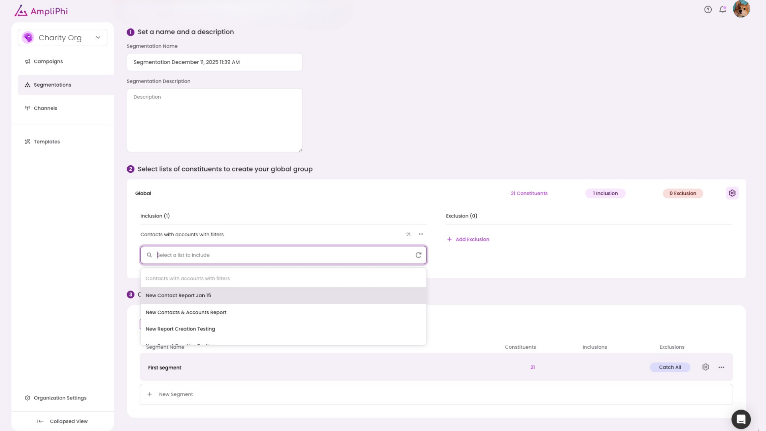Viewport: 766px width, 431px height.
Task: Click the refresh icon in list search
Action: (x=419, y=255)
